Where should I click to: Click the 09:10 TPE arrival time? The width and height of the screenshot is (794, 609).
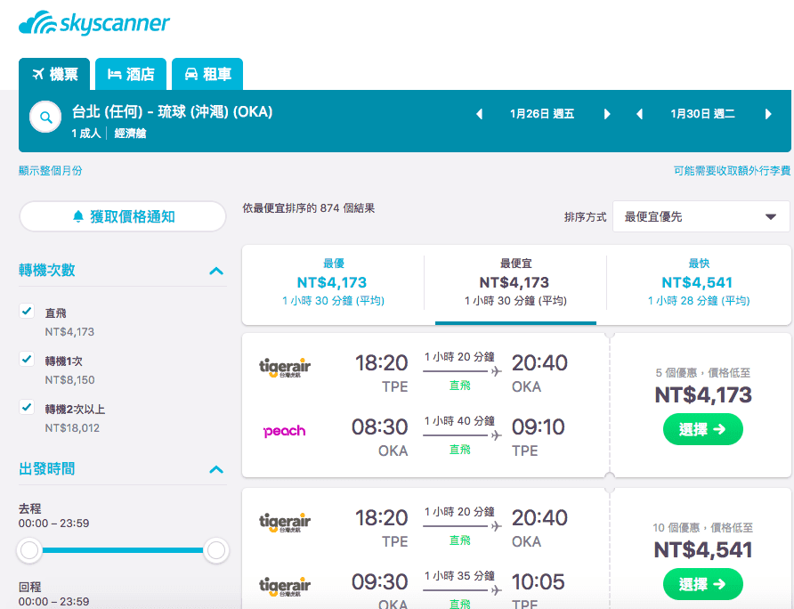538,427
